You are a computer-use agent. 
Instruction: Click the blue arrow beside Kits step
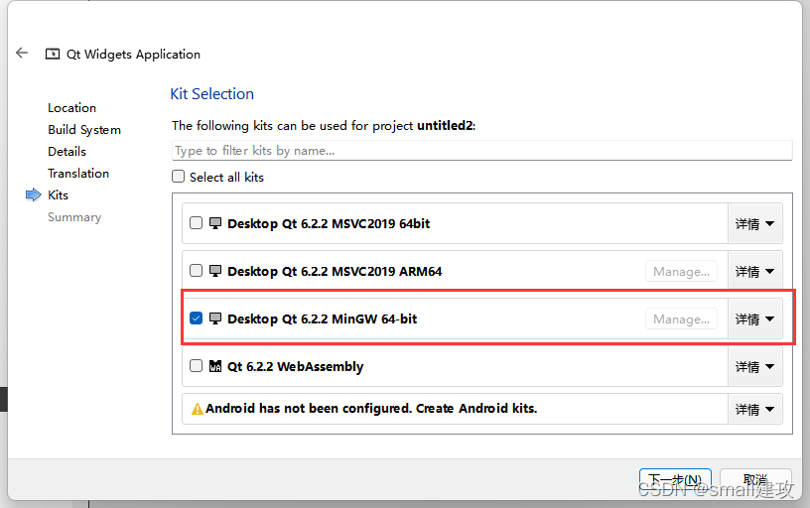(x=33, y=194)
